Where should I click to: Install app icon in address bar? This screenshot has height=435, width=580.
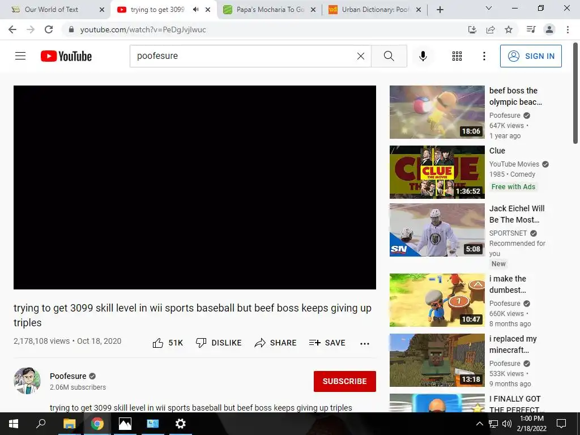tap(472, 29)
